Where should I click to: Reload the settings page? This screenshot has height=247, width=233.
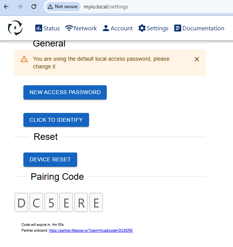tap(34, 7)
